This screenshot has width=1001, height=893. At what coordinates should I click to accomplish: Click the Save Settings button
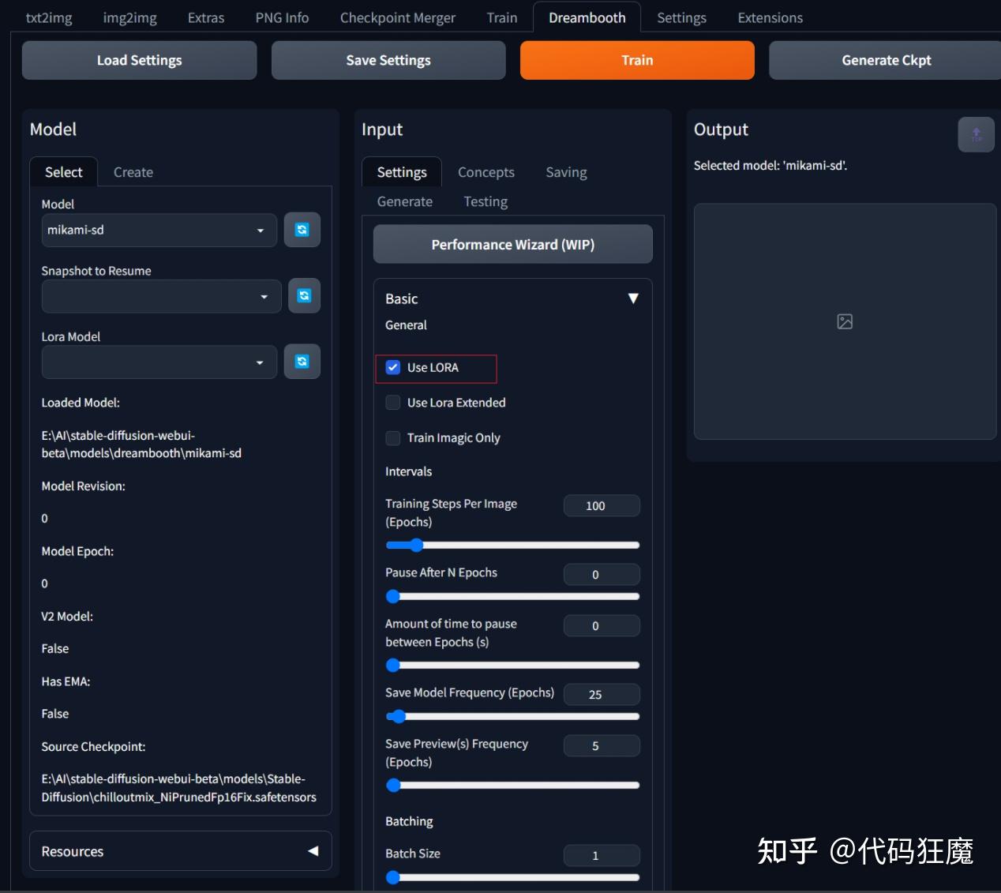[x=388, y=60]
